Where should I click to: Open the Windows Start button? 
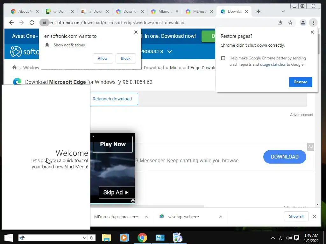[x=9, y=238]
